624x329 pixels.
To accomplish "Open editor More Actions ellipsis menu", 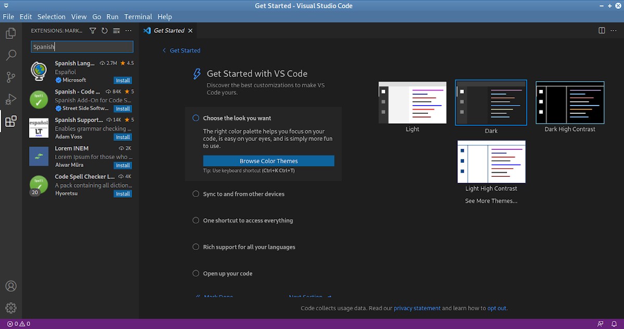I will (x=614, y=31).
